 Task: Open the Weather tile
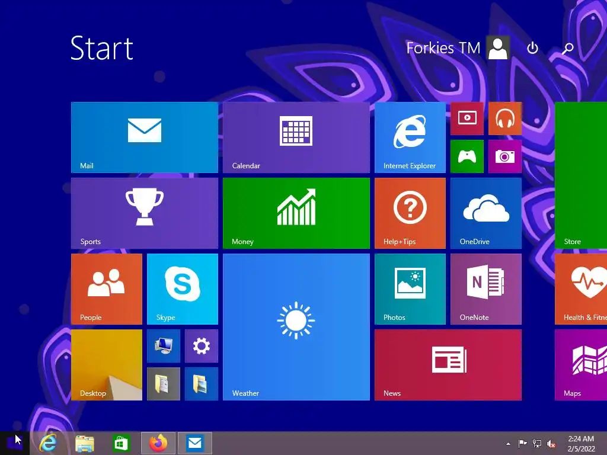(x=296, y=327)
